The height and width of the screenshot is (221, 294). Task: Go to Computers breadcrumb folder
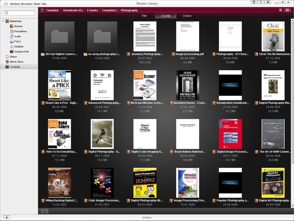pos(109,10)
